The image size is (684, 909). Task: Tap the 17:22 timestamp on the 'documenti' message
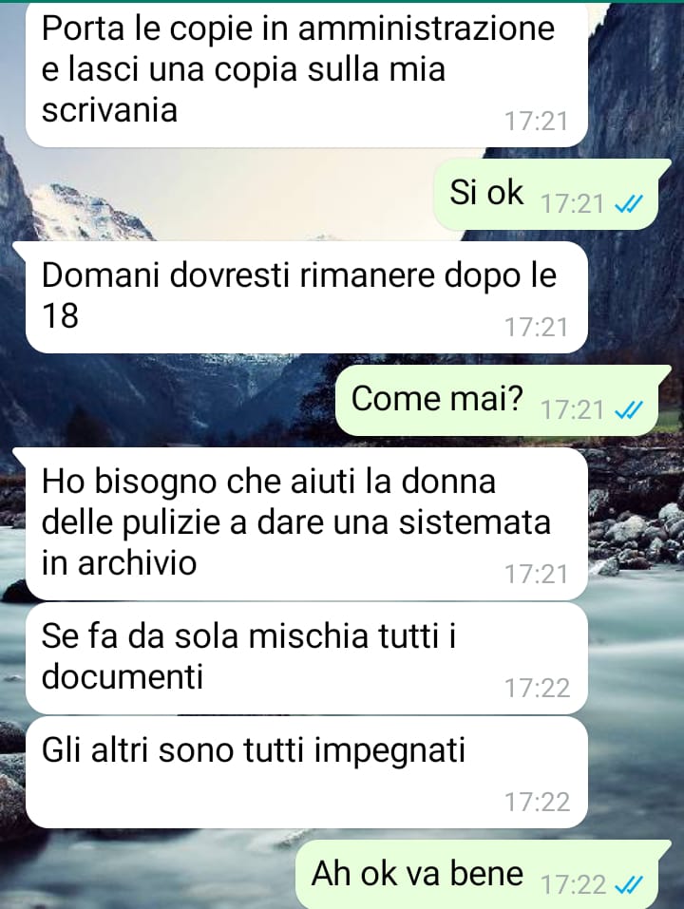538,688
